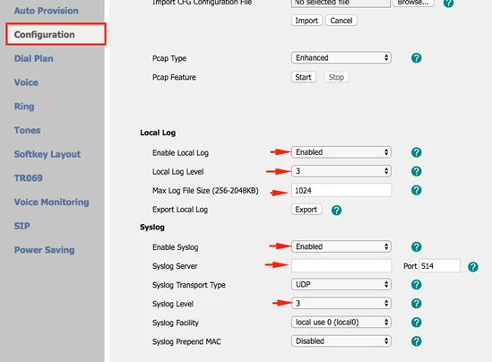Open help icon next to Export button
The width and height of the screenshot is (492, 362).
pos(336,211)
